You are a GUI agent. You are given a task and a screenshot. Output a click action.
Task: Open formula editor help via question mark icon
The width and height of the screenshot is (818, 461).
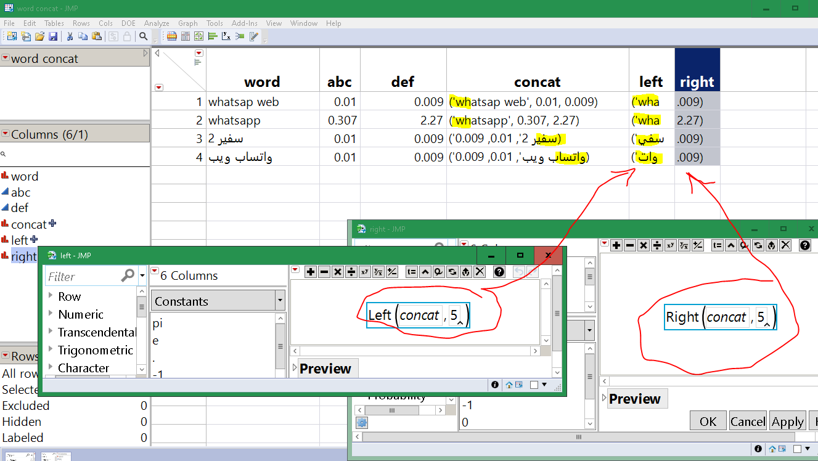[499, 271]
